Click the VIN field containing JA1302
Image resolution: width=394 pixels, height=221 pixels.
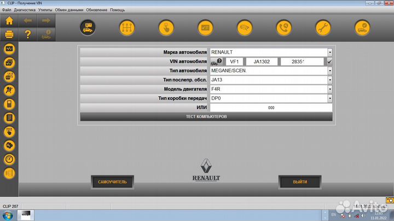coord(262,61)
